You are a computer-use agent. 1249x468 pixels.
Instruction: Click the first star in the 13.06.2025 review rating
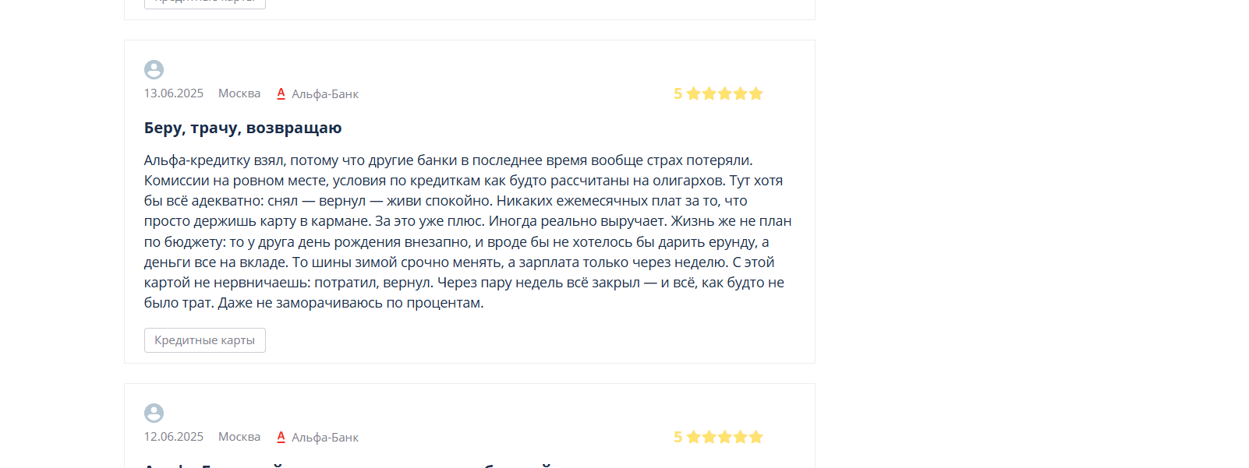693,93
